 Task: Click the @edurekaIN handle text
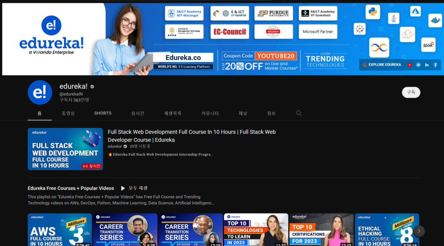(x=71, y=94)
